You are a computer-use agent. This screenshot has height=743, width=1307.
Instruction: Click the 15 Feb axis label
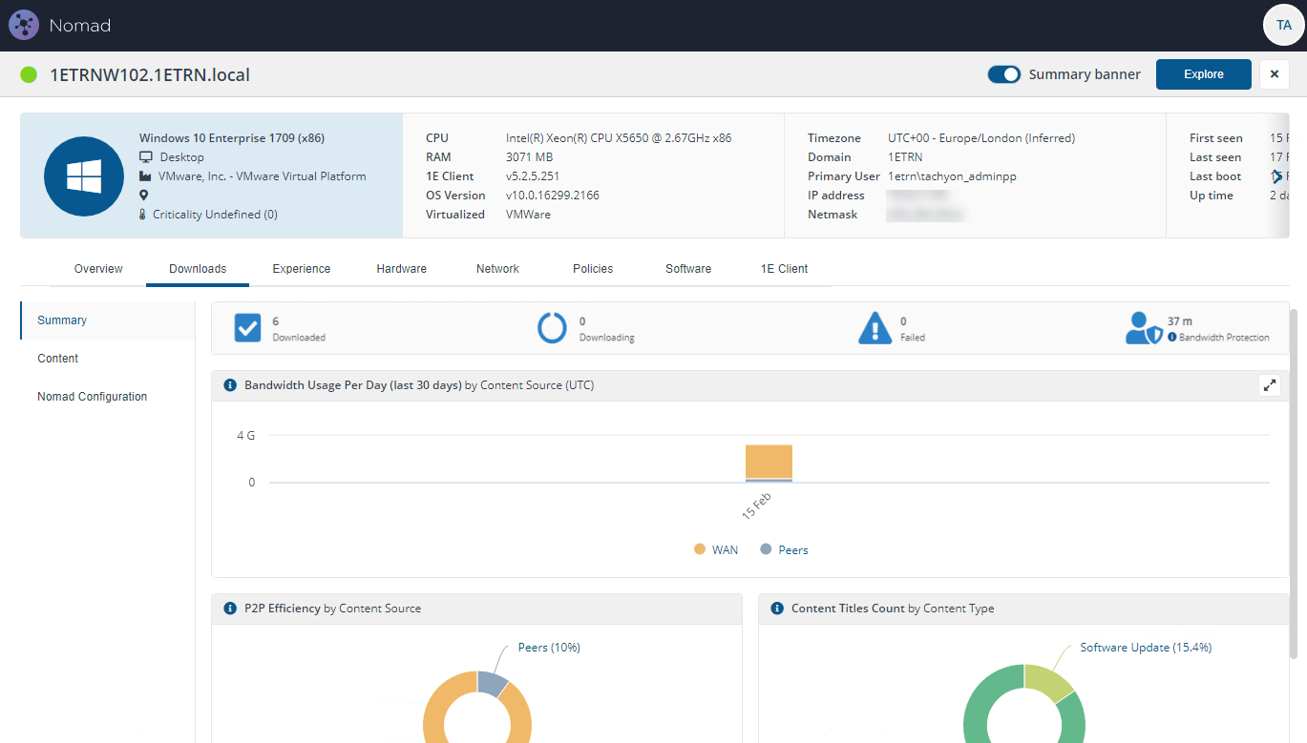tap(756, 506)
